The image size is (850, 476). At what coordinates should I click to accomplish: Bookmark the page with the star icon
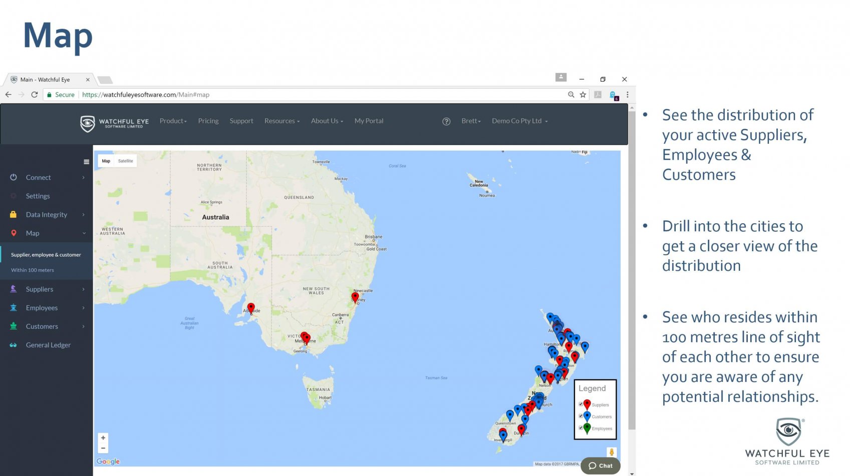pos(583,95)
